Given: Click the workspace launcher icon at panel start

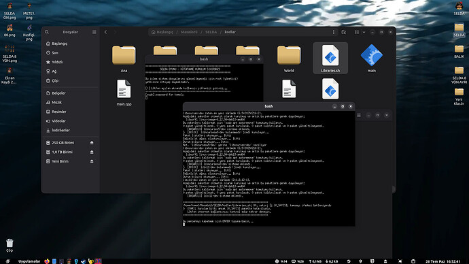Looking at the screenshot, I should 7,261.
